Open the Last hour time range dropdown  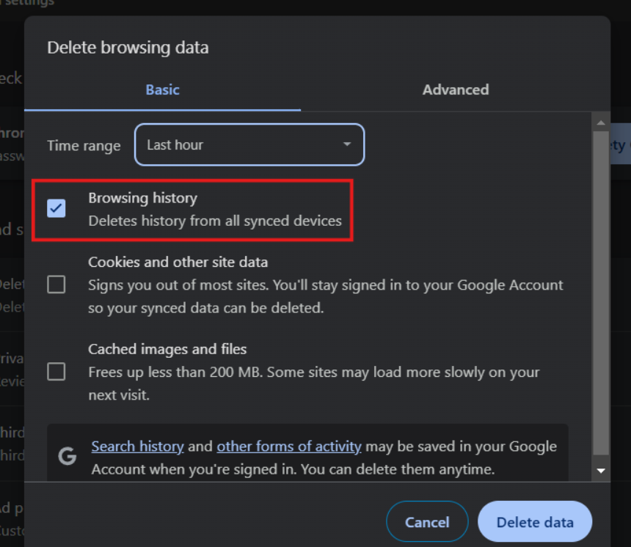(x=249, y=145)
